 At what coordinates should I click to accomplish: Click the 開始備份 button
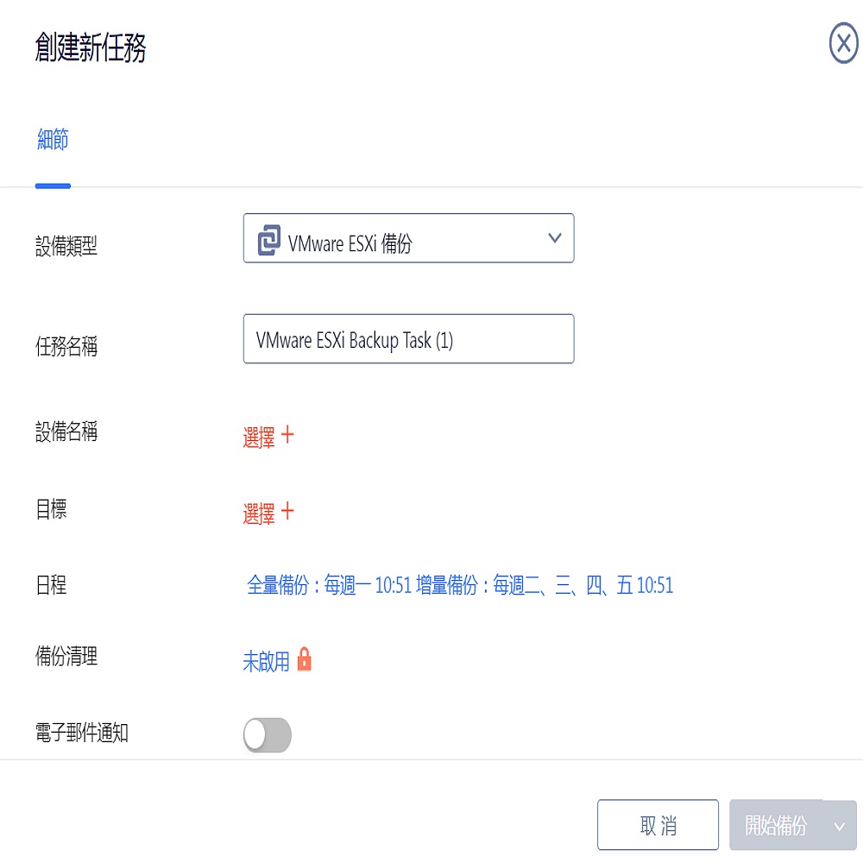(x=776, y=825)
